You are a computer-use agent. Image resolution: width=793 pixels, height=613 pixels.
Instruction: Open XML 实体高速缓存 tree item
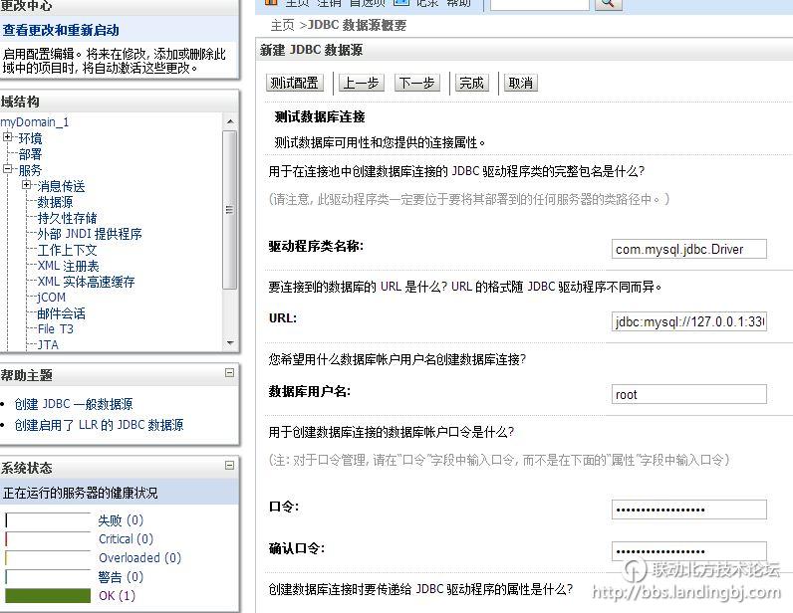pyautogui.click(x=87, y=282)
